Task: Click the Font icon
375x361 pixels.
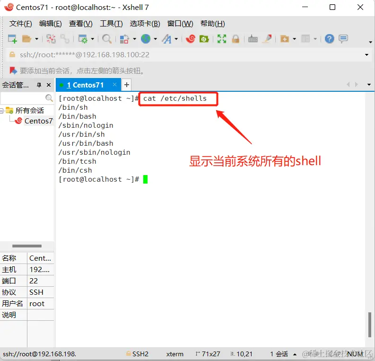Action: (167, 39)
